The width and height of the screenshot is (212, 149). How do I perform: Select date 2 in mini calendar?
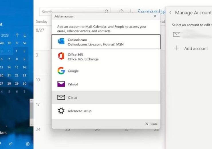click(x=24, y=51)
